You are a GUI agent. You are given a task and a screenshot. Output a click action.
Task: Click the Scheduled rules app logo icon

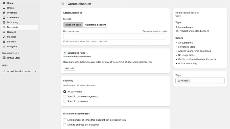point(65,53)
